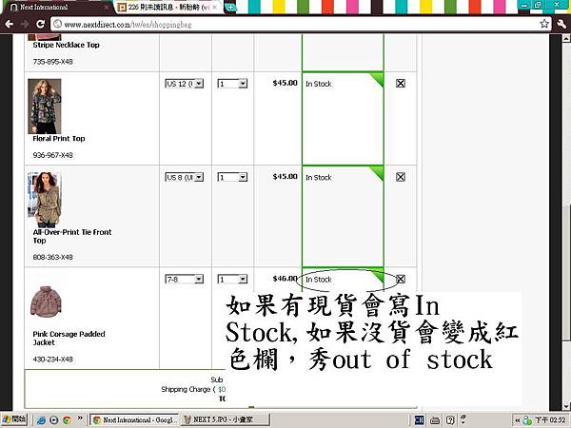The height and width of the screenshot is (428, 571).
Task: Click the page scroll-up arrow
Action: point(566,38)
